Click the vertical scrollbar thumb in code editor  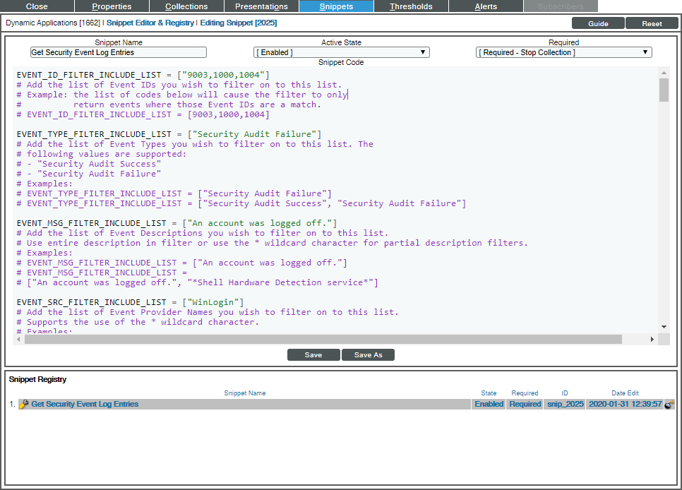(x=664, y=90)
